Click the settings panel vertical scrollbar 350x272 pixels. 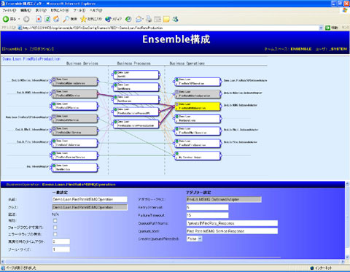point(347,220)
